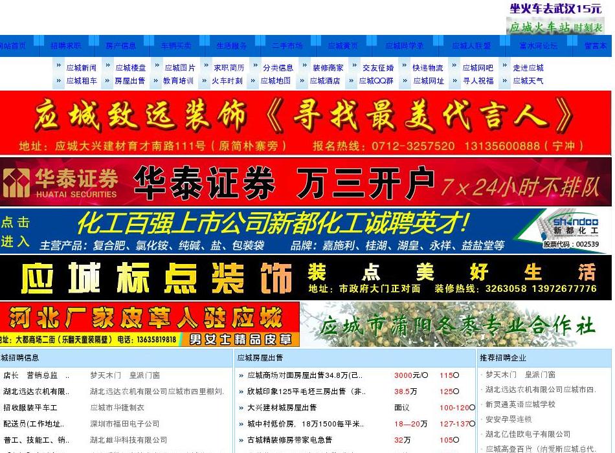615x453 pixels.
Task: Open the 网站首页 nav tab
Action: tap(12, 46)
